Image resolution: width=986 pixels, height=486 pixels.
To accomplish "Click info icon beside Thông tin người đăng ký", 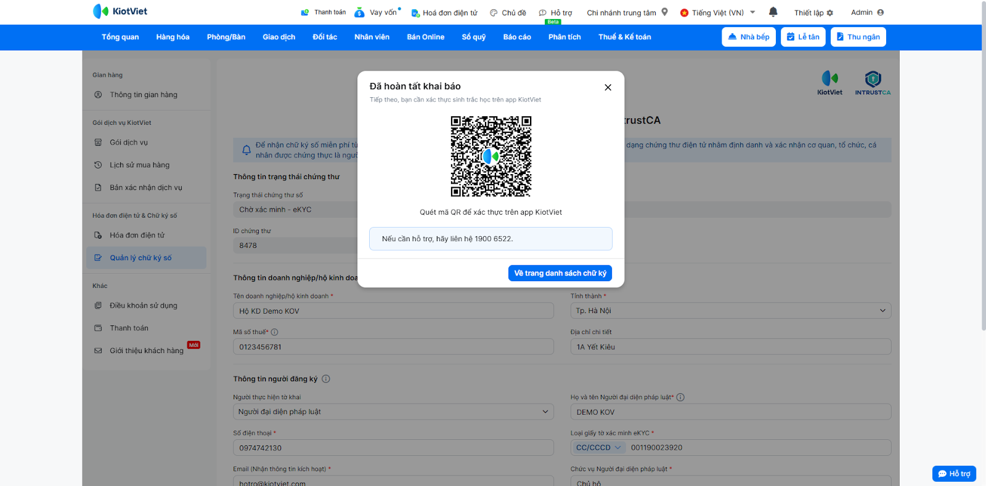I will [x=326, y=379].
